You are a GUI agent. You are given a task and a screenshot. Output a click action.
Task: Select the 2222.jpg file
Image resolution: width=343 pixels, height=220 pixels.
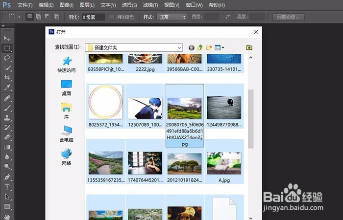point(145,63)
